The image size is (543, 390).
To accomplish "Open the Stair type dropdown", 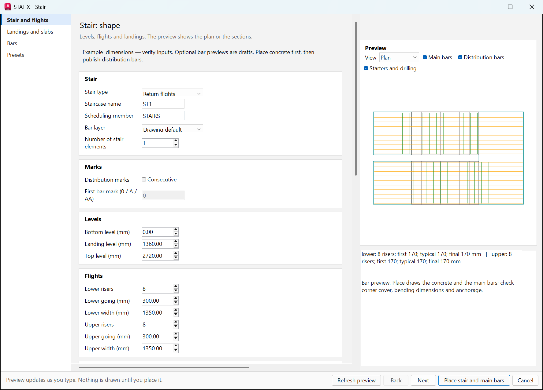I will pyautogui.click(x=173, y=93).
